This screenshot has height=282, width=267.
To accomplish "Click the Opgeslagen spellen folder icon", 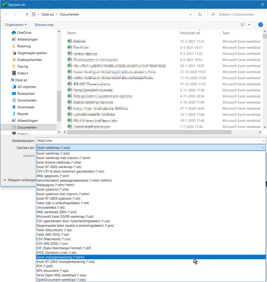I will (x=14, y=53).
